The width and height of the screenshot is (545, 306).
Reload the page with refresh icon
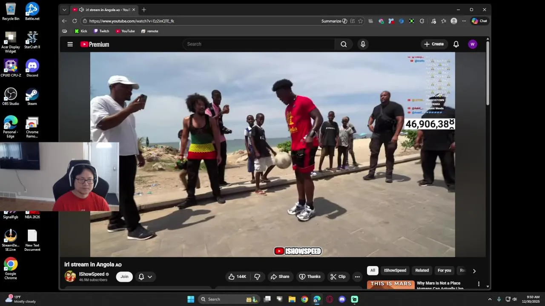tap(75, 21)
